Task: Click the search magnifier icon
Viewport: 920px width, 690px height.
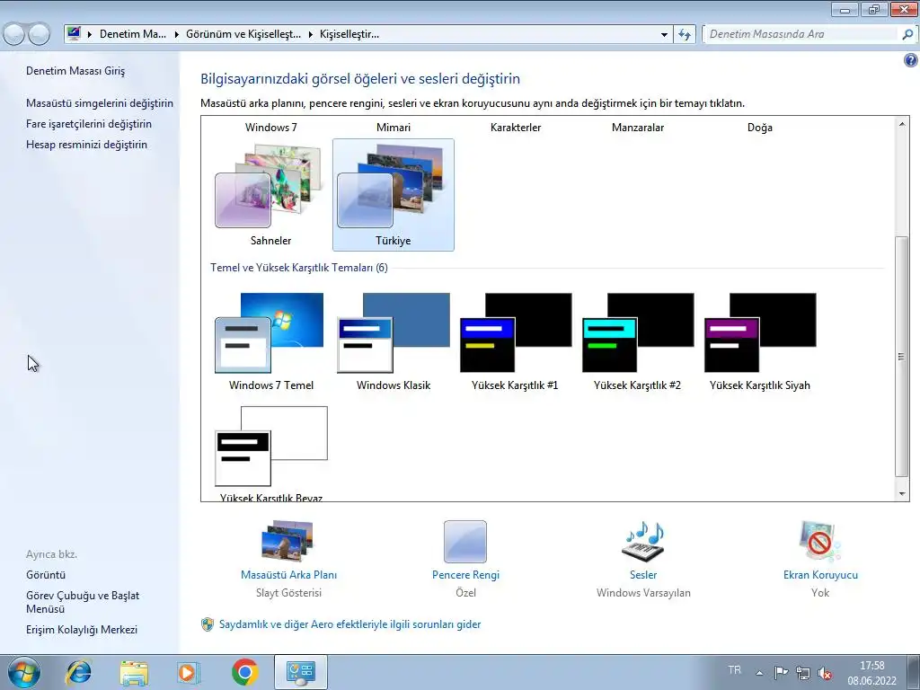Action: click(x=907, y=34)
